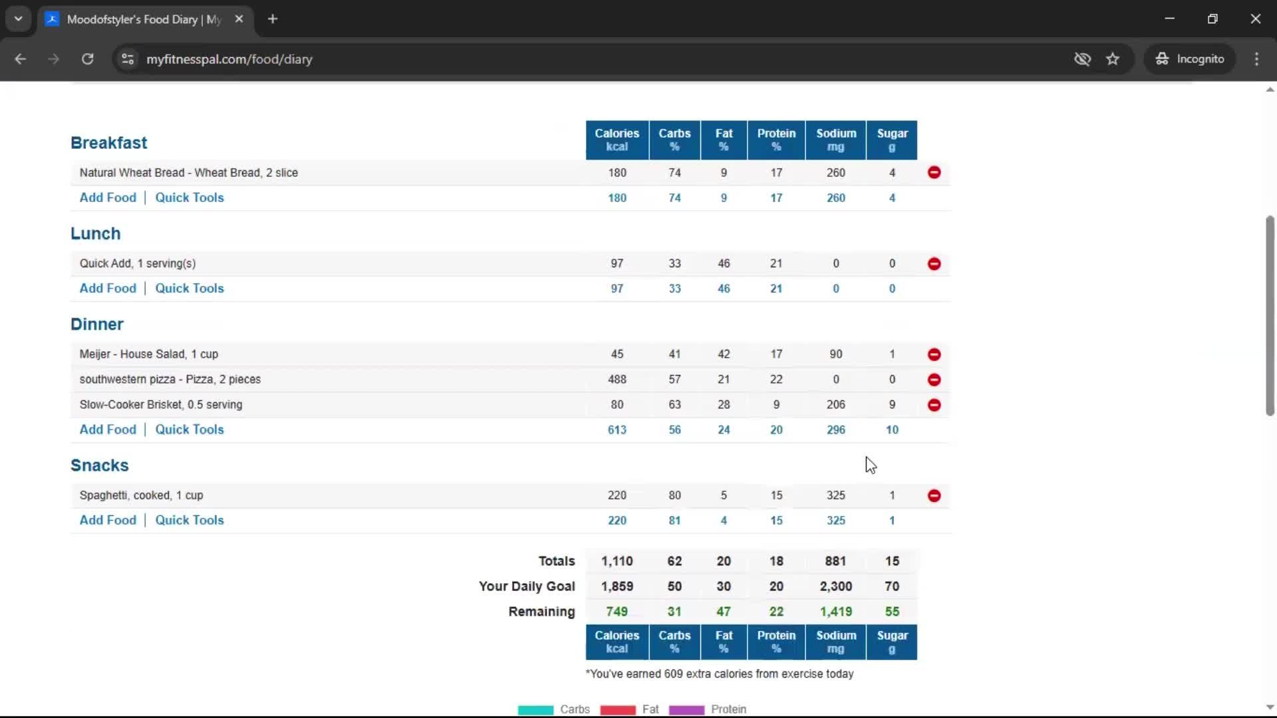Open Meijer House Salad entry
This screenshot has height=718, width=1277.
tap(148, 354)
